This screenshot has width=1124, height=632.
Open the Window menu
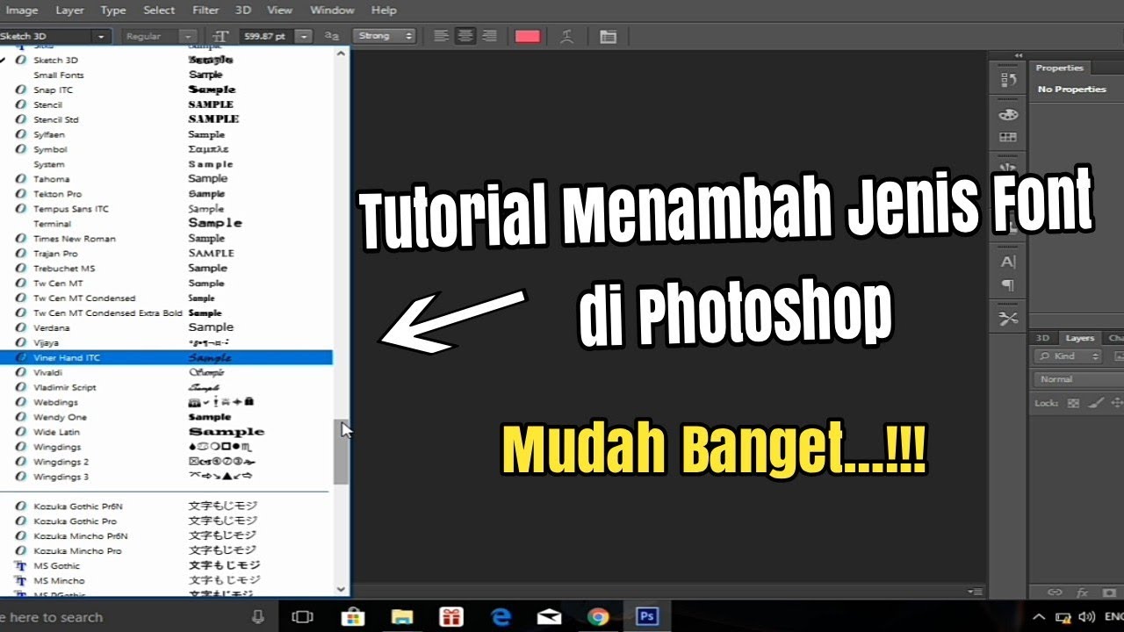pyautogui.click(x=332, y=11)
